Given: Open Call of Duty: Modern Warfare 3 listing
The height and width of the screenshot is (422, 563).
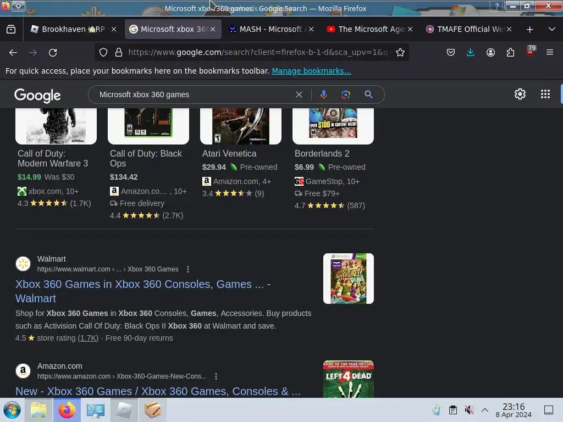Looking at the screenshot, I should tap(53, 158).
